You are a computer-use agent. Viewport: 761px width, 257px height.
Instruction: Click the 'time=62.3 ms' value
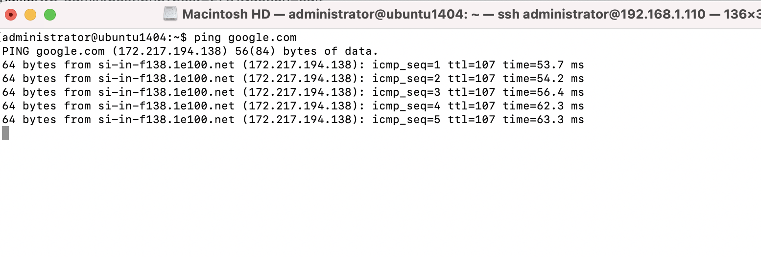tap(544, 106)
